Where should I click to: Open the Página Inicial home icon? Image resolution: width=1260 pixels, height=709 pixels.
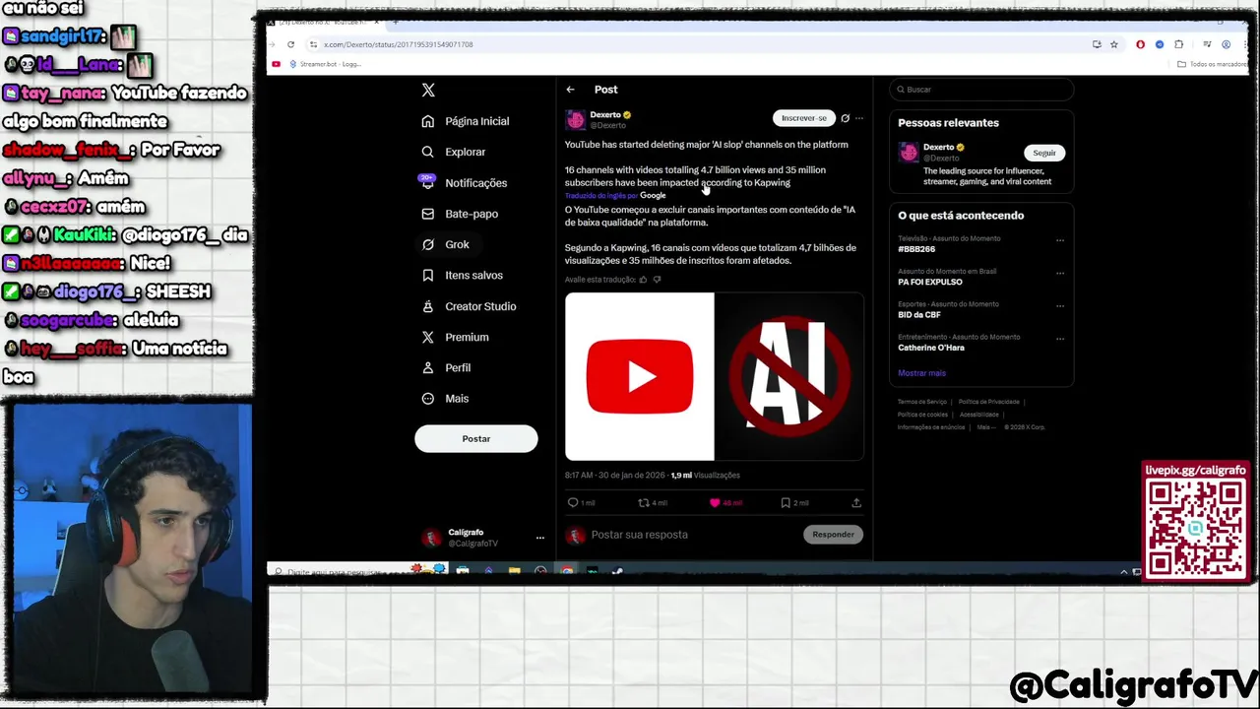coord(427,121)
